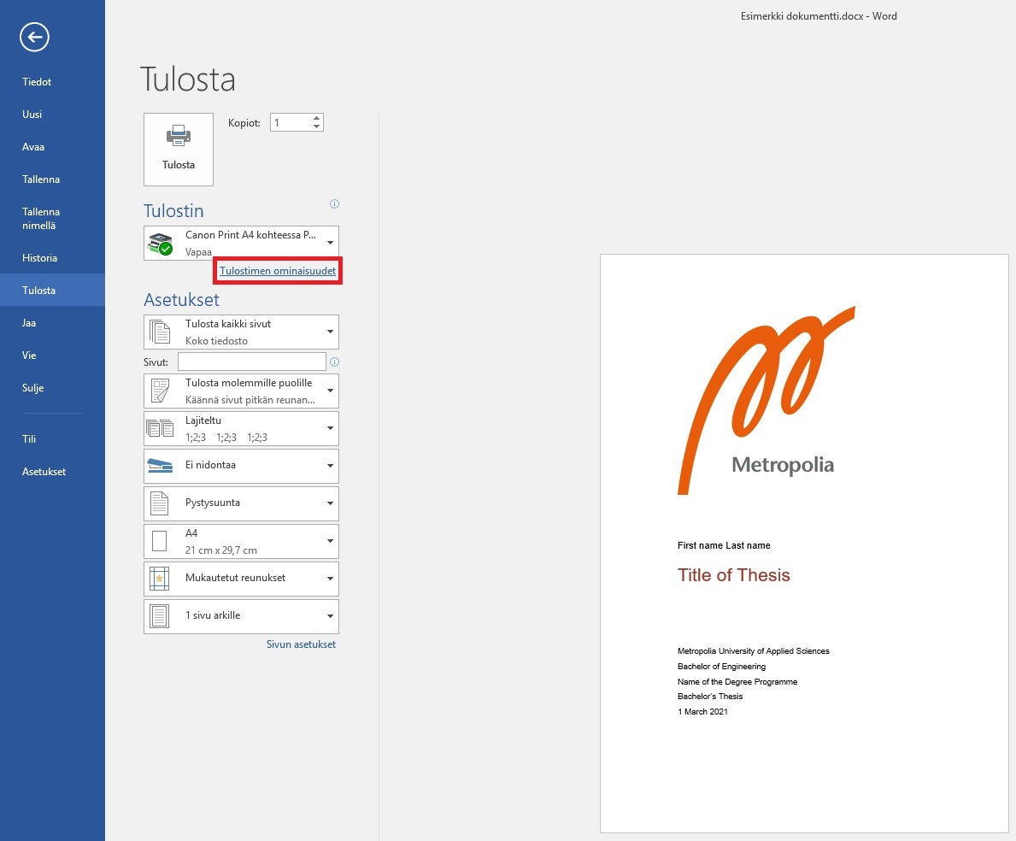This screenshot has height=841, width=1016.
Task: Open the Mukautetut reunukset margins dropdown
Action: coord(241,579)
